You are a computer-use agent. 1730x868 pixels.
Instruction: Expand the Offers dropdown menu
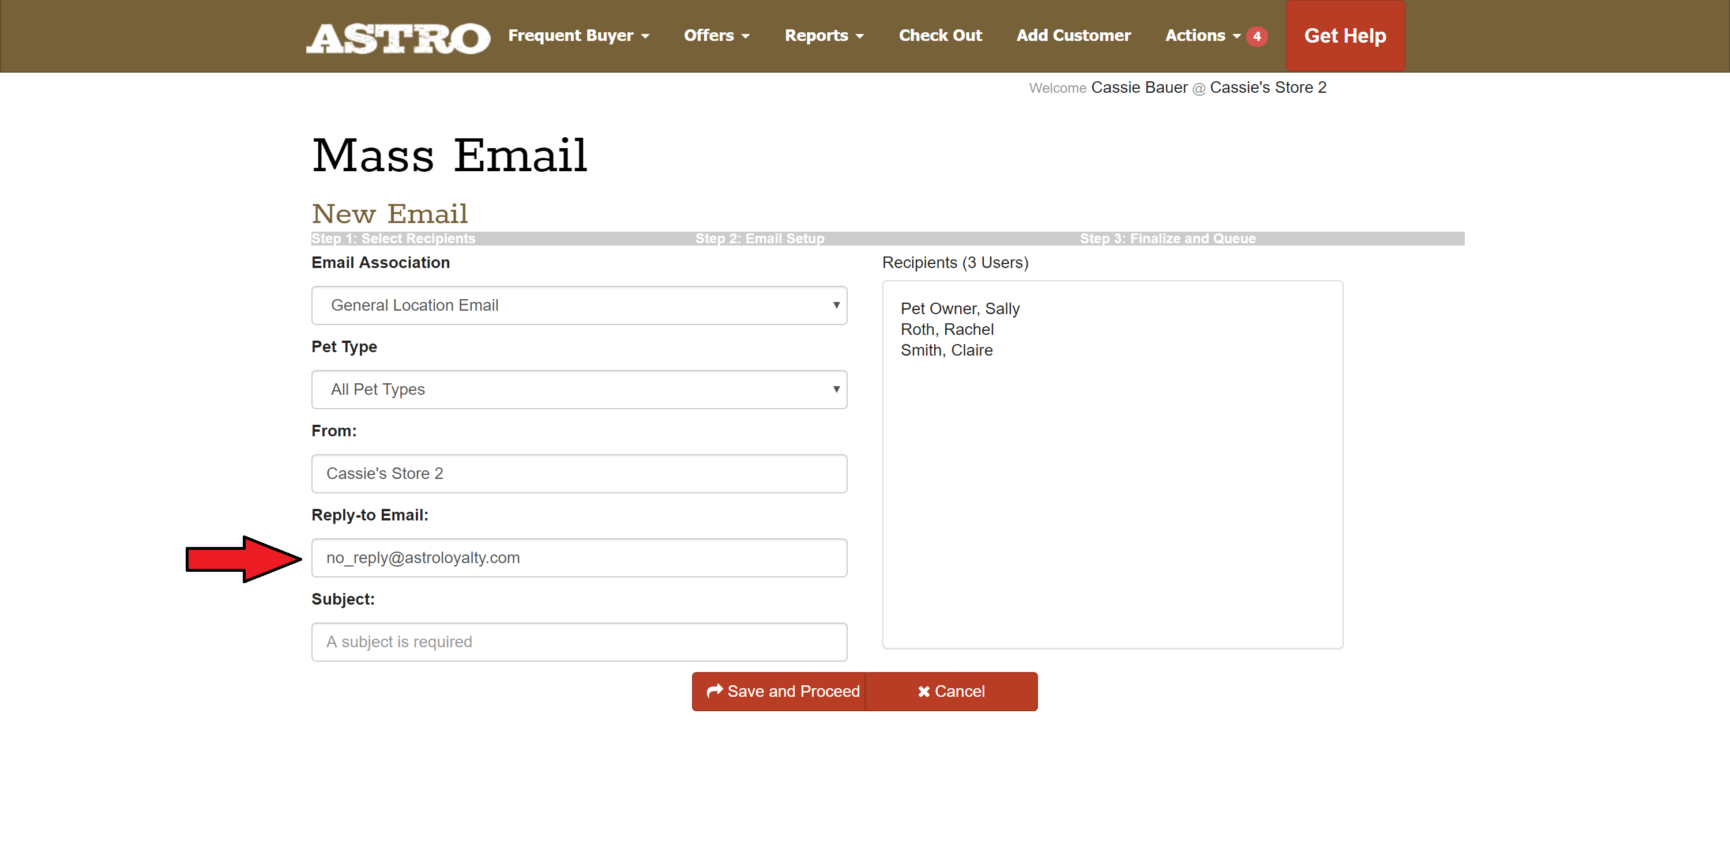tap(716, 36)
